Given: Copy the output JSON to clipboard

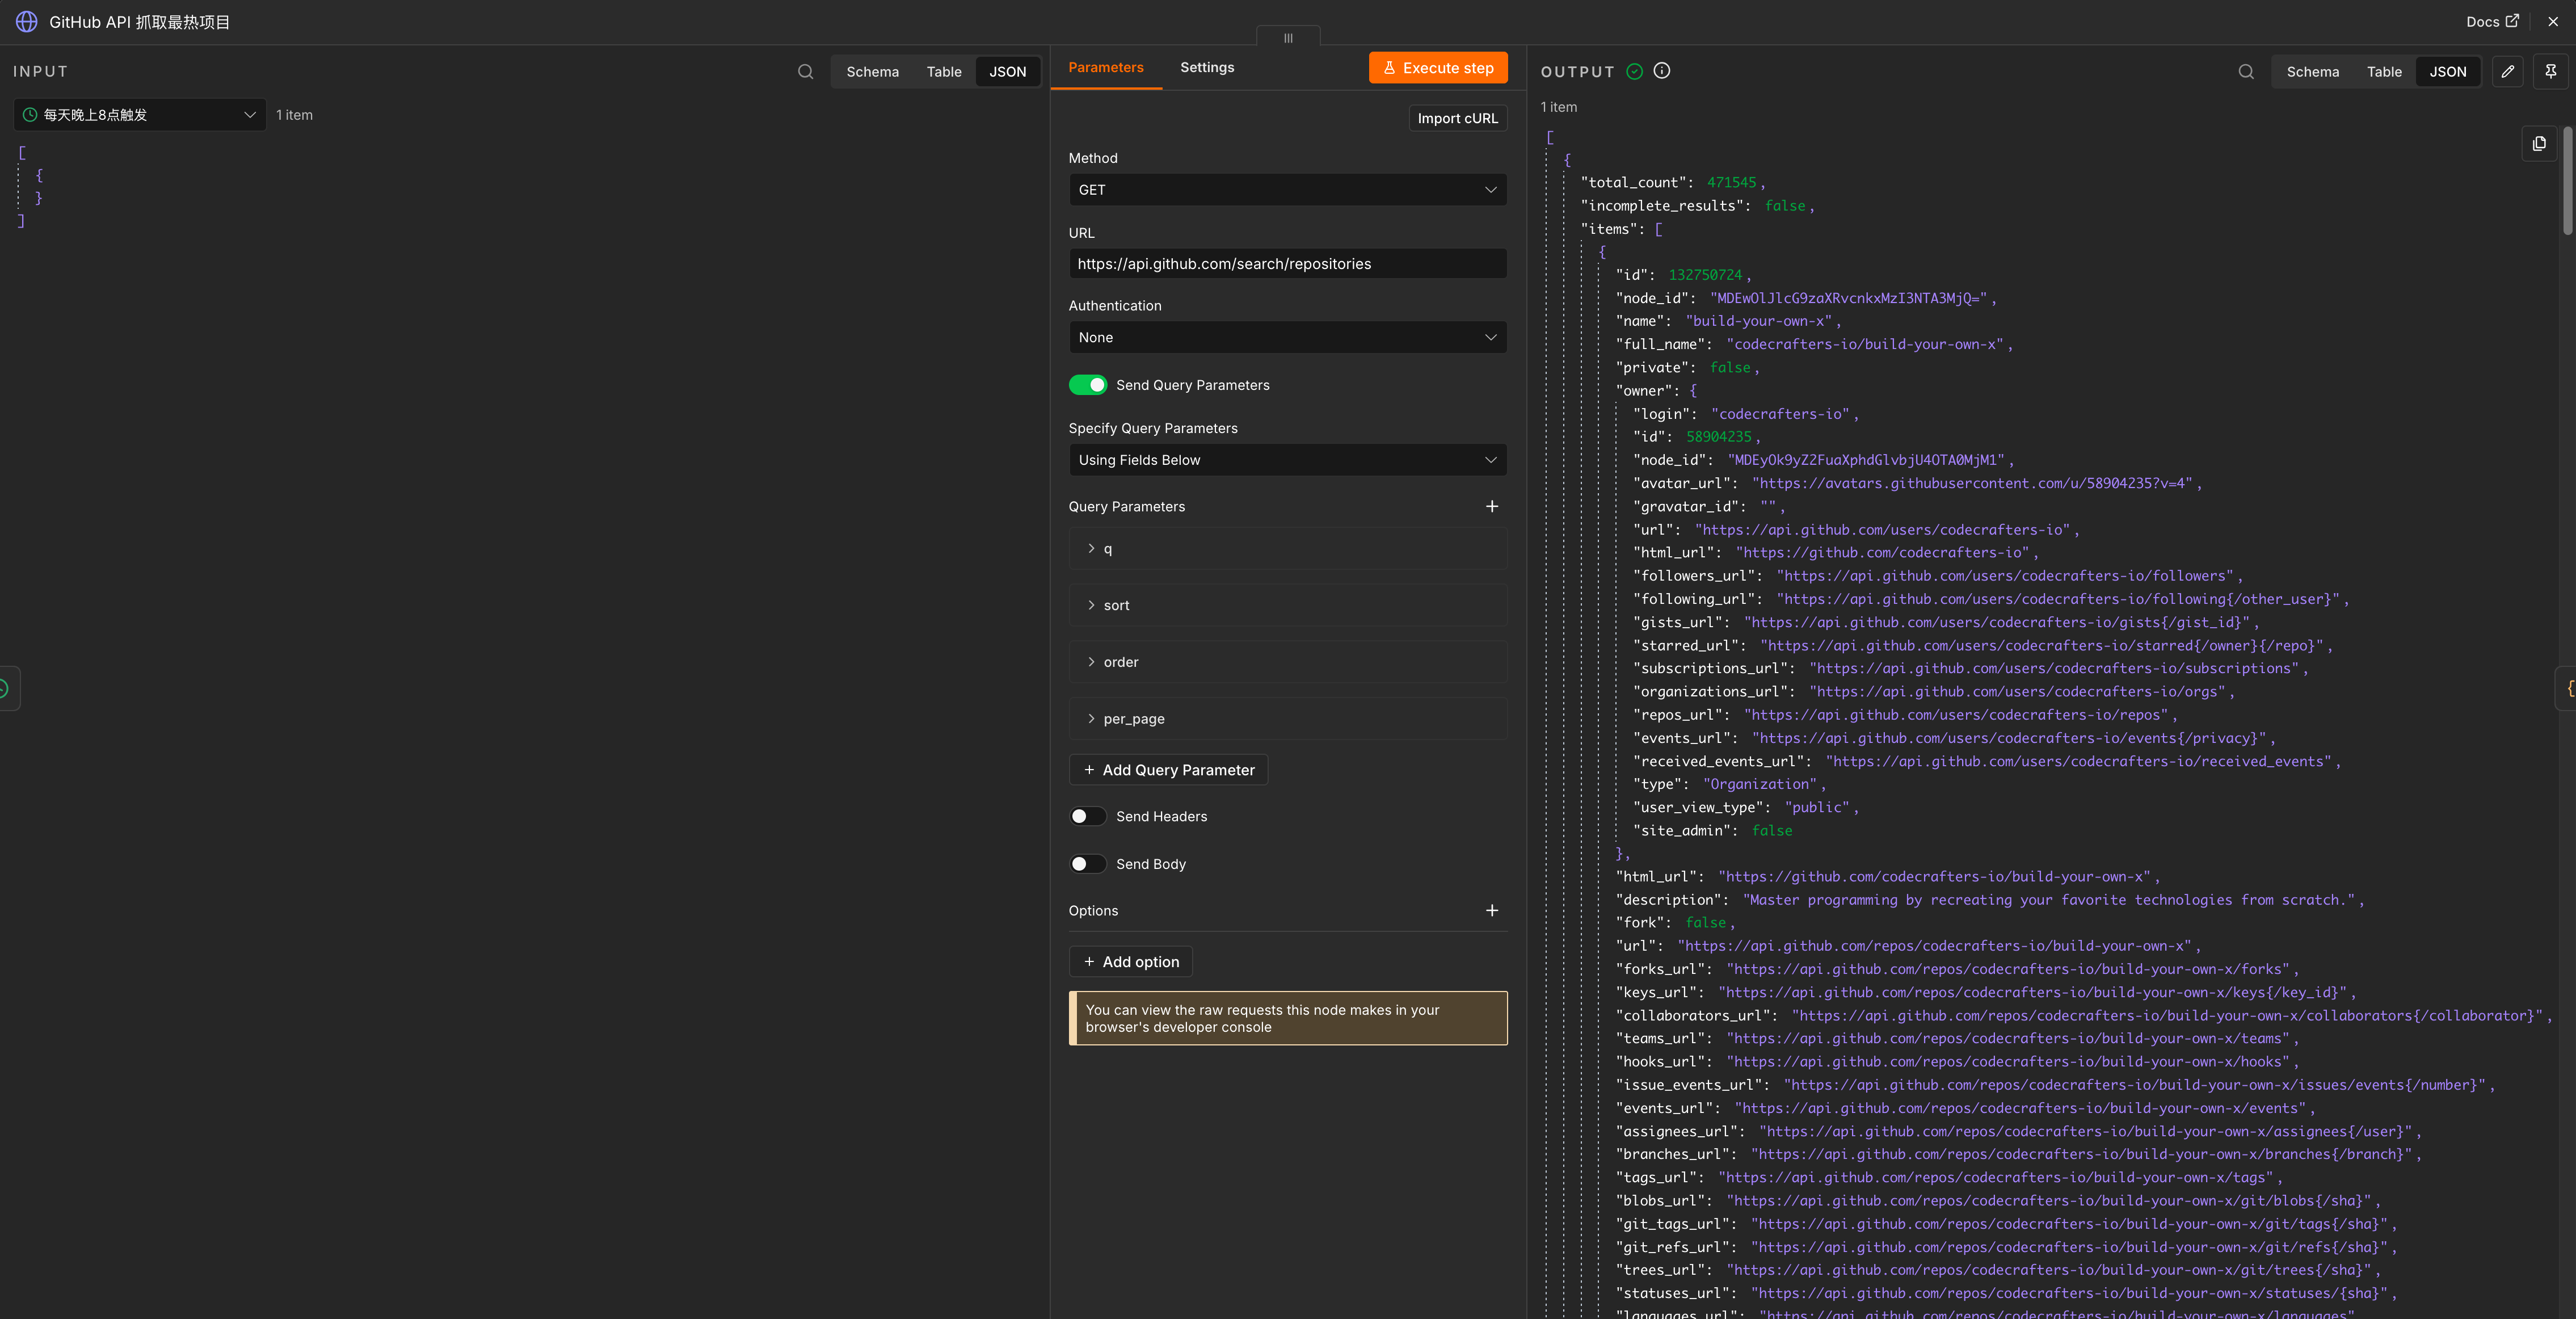Looking at the screenshot, I should coord(2539,144).
